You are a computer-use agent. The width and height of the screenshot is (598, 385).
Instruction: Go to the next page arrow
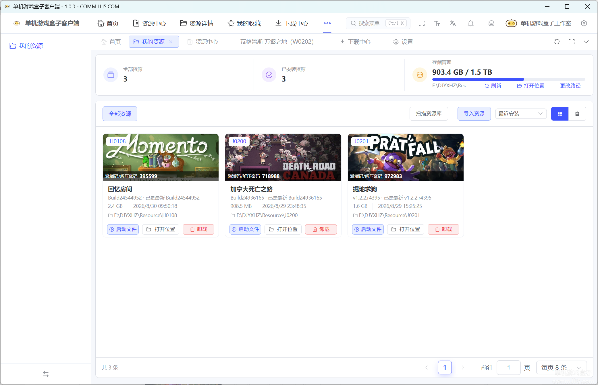463,367
